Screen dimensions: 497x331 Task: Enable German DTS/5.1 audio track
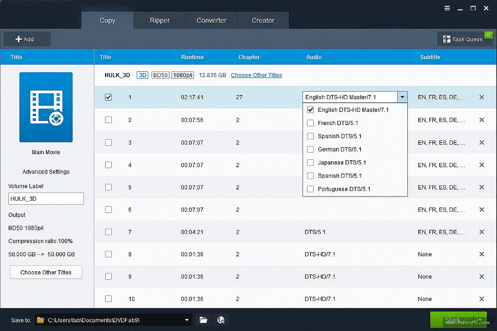tap(310, 149)
